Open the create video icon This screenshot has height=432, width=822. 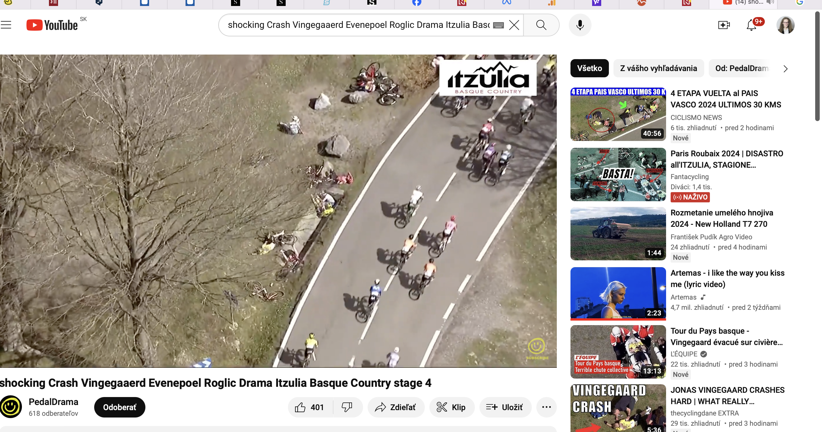pyautogui.click(x=724, y=25)
